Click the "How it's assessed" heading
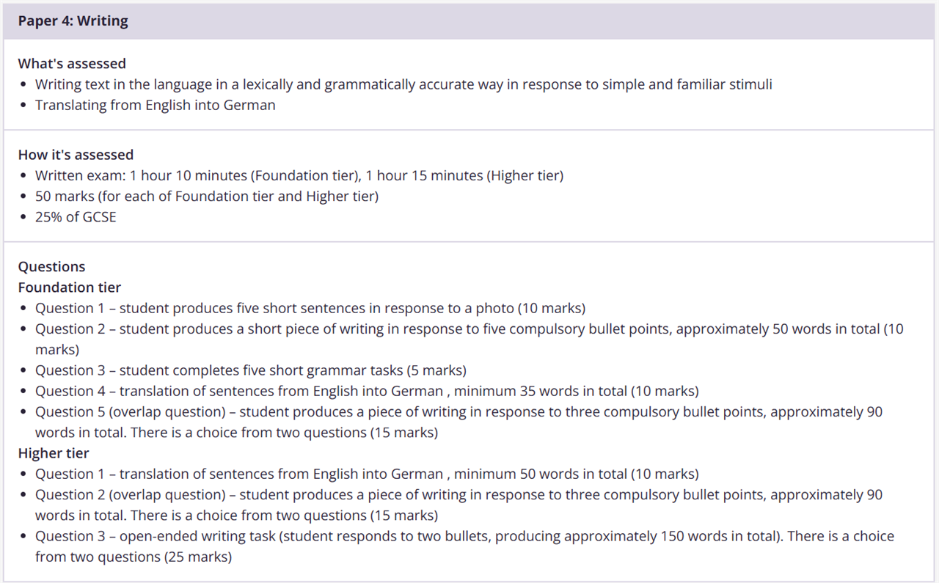Viewport: 939px width, 583px height. 76,155
